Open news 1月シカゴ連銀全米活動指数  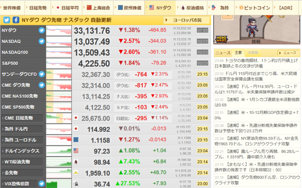click(257, 102)
